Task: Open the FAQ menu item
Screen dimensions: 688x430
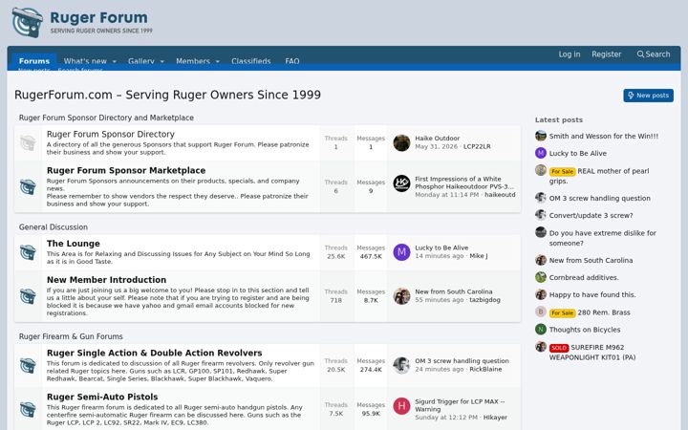Action: 292,61
